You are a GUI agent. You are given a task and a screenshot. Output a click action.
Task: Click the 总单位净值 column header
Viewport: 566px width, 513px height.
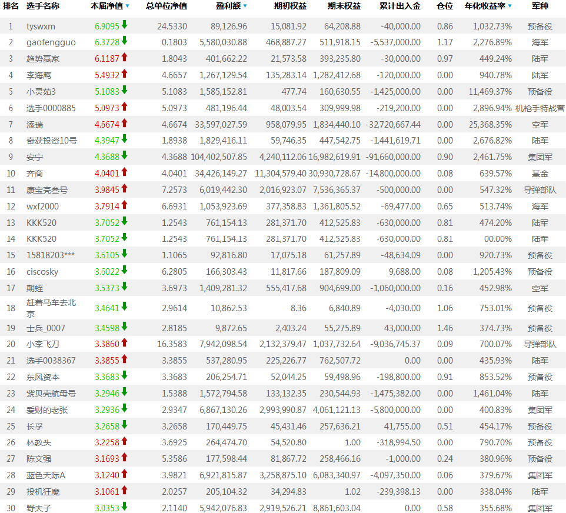pos(166,6)
